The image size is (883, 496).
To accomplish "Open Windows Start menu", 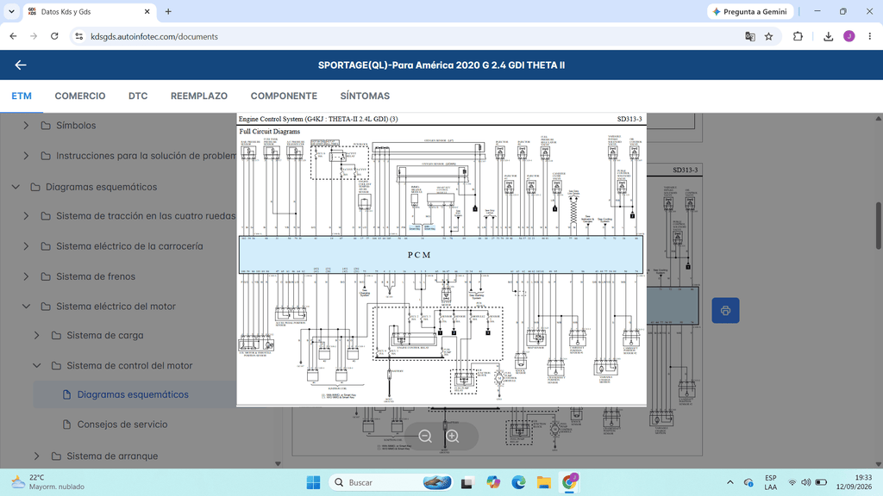I will click(x=313, y=482).
